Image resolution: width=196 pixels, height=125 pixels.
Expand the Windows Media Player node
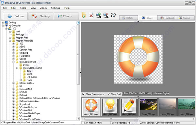[x=13, y=113]
